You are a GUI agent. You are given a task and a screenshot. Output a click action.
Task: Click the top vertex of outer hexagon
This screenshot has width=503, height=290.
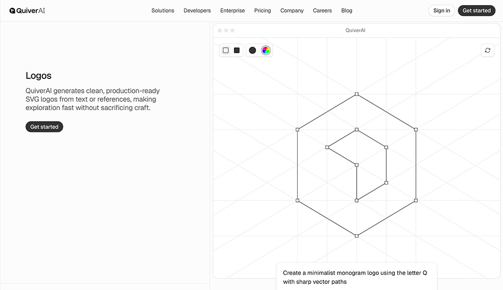pyautogui.click(x=357, y=94)
